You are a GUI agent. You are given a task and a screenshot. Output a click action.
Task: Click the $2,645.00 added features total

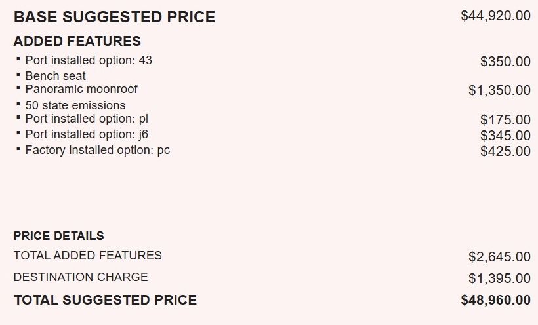click(x=499, y=257)
